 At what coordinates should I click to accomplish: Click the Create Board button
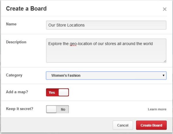(151, 125)
